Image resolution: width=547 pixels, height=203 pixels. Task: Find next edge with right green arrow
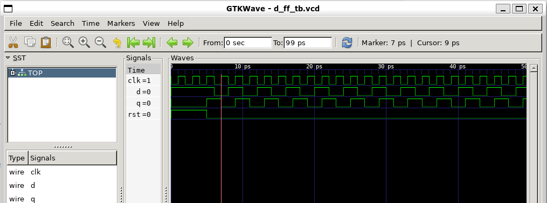[x=188, y=43]
